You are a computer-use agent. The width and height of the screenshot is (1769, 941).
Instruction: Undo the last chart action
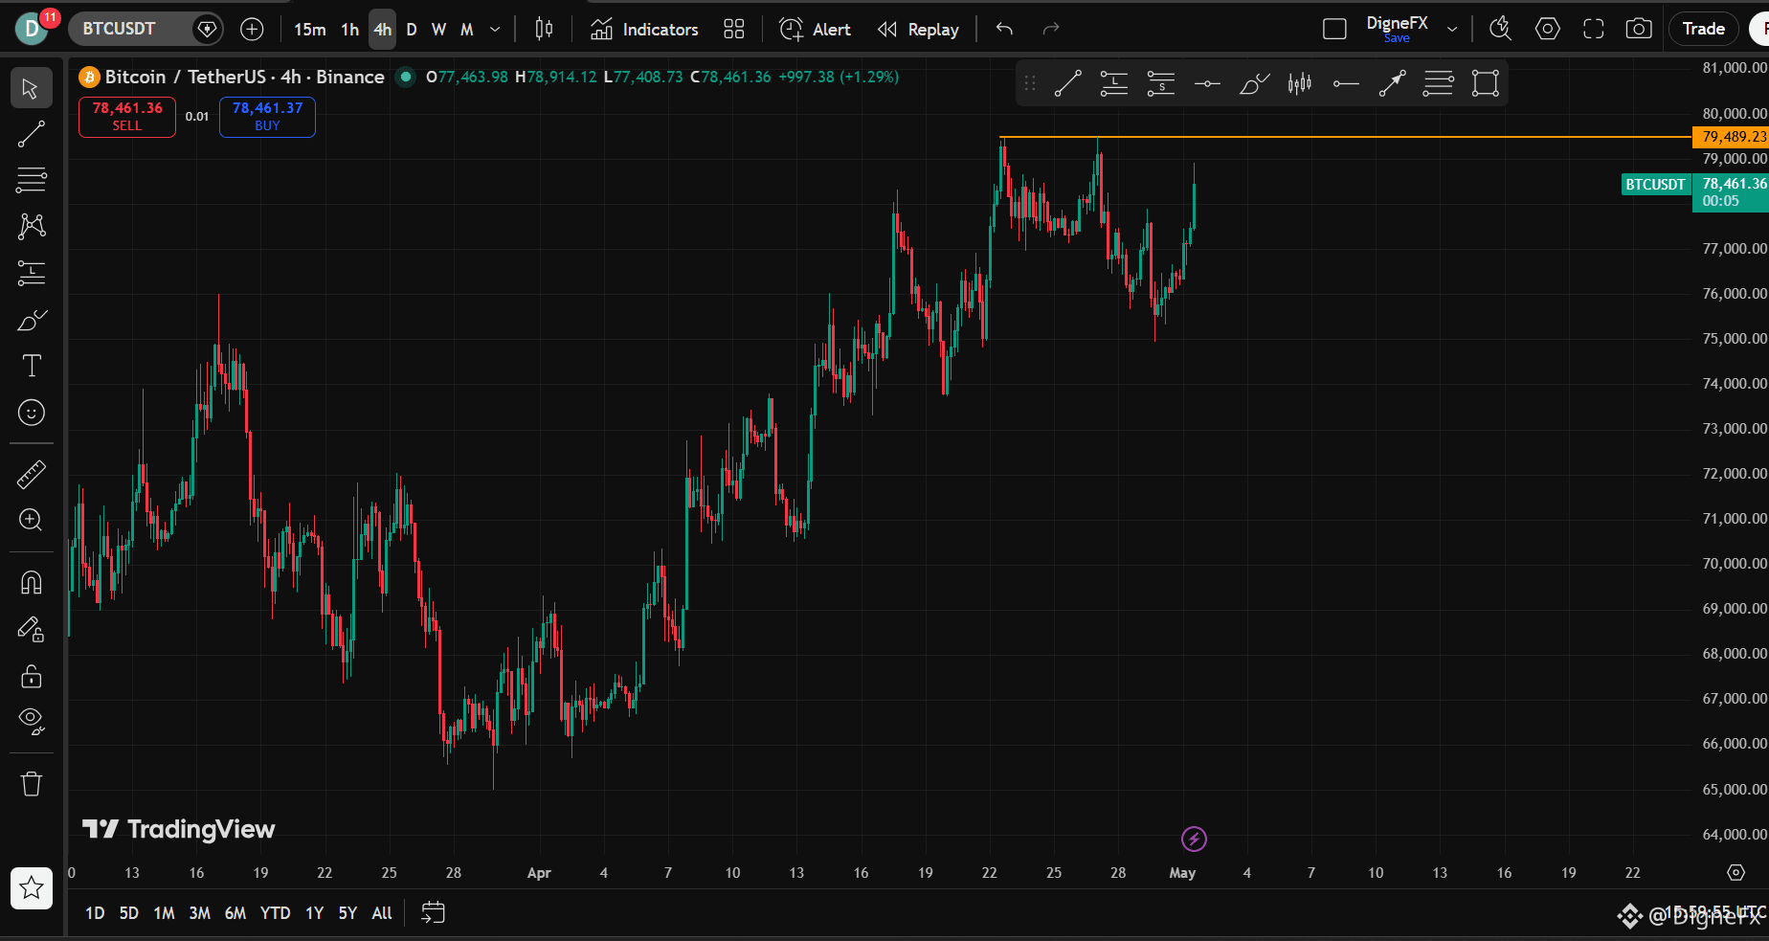point(1004,30)
